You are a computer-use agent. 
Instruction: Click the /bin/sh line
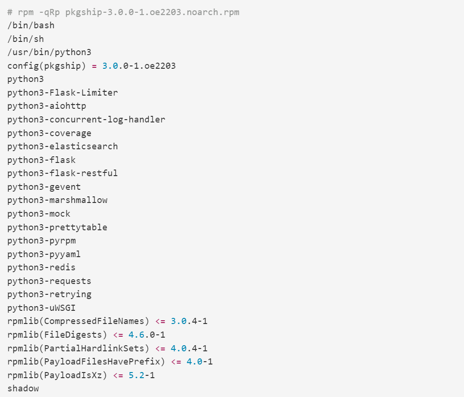[25, 39]
